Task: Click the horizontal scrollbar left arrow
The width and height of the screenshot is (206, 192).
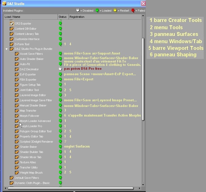Action: click(5, 188)
